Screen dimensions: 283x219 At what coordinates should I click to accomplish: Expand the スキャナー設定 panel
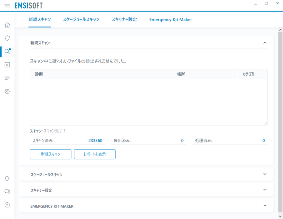point(265,190)
